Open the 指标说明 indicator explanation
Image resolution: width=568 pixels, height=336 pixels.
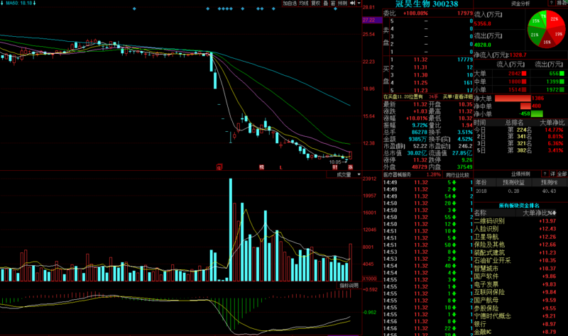pos(348,285)
